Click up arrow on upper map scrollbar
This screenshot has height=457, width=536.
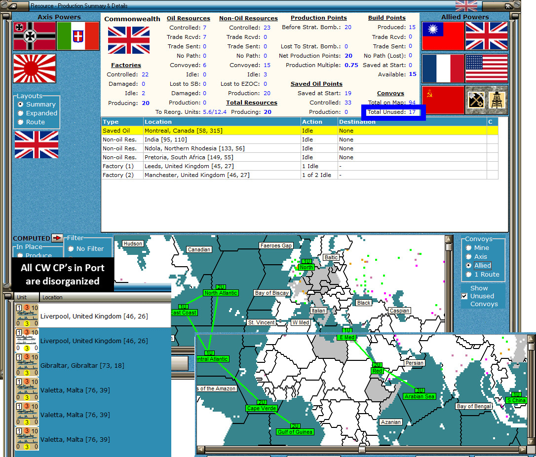click(x=449, y=239)
